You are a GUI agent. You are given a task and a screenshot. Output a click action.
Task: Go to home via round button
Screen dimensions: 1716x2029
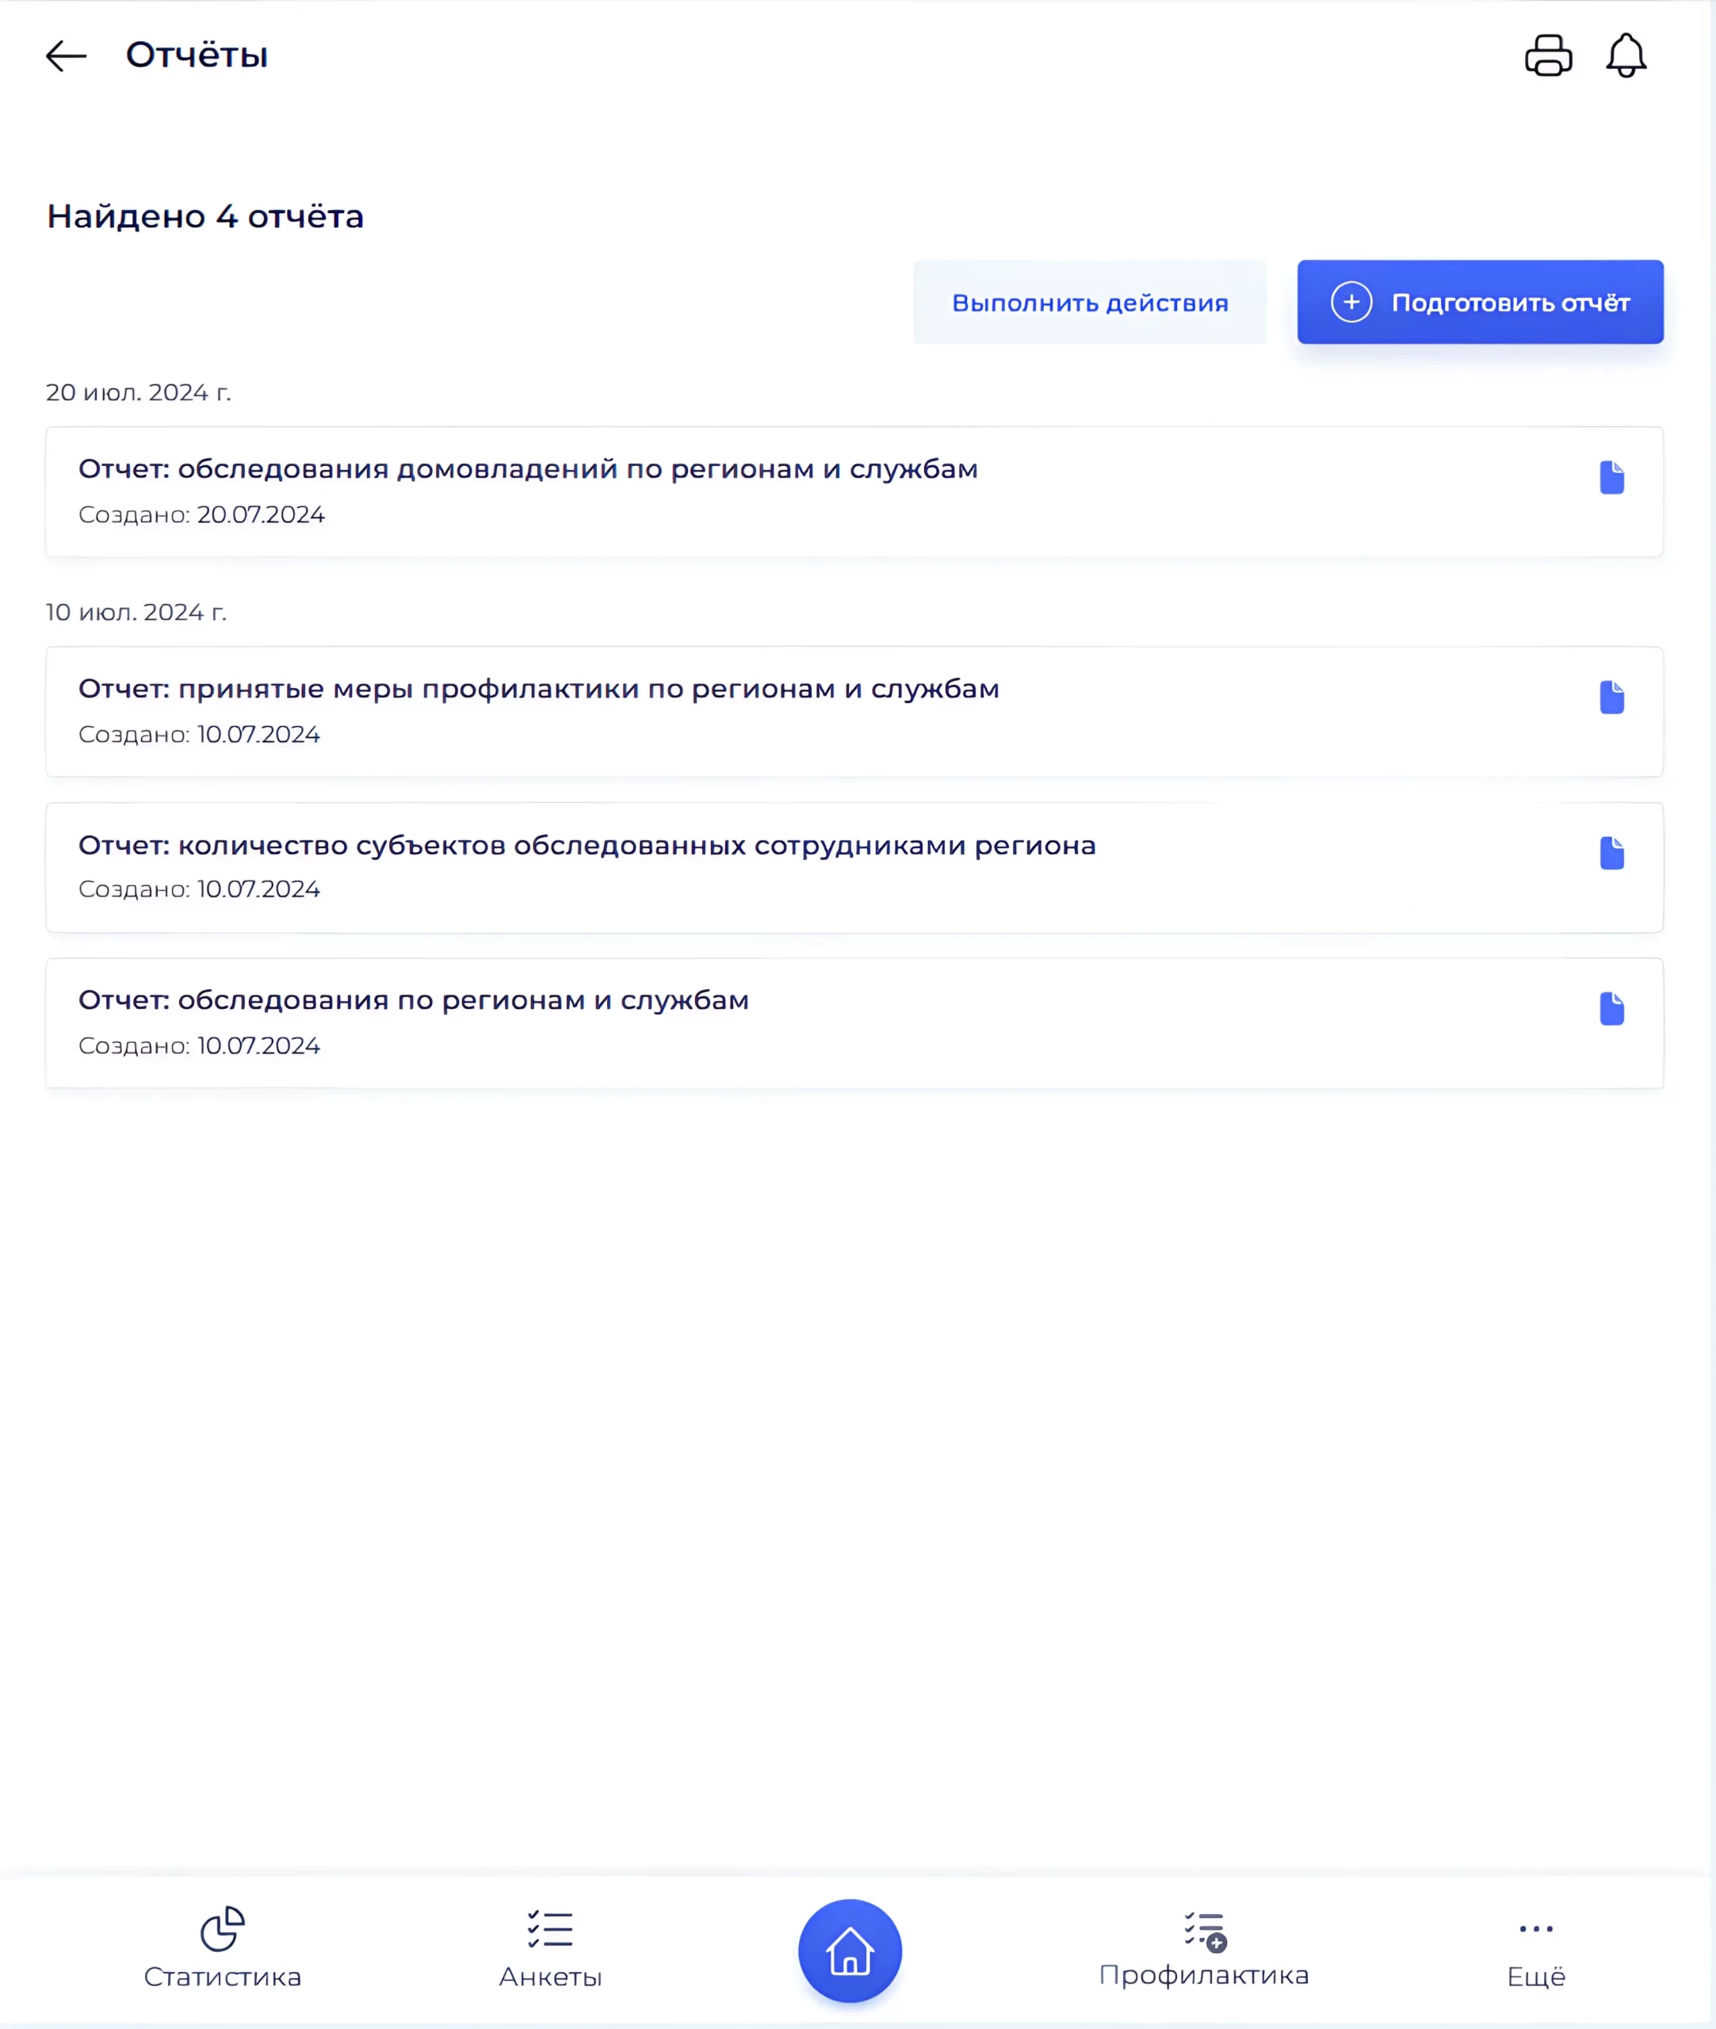[850, 1951]
